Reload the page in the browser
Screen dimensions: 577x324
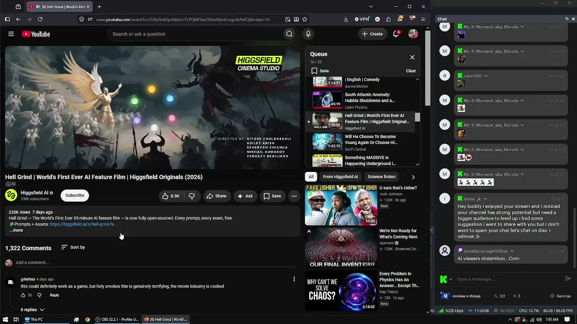point(40,19)
